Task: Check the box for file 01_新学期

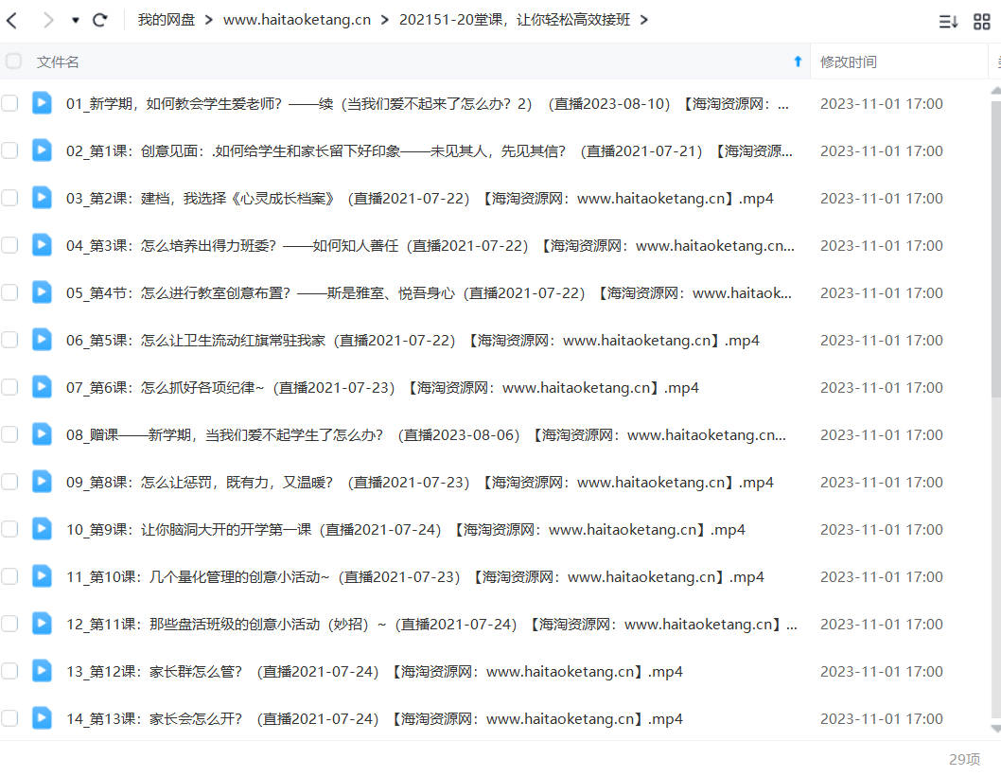Action: (x=9, y=103)
